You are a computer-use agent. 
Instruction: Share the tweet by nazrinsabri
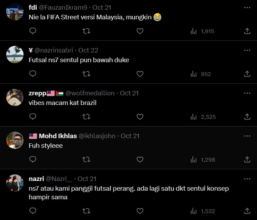(247, 74)
